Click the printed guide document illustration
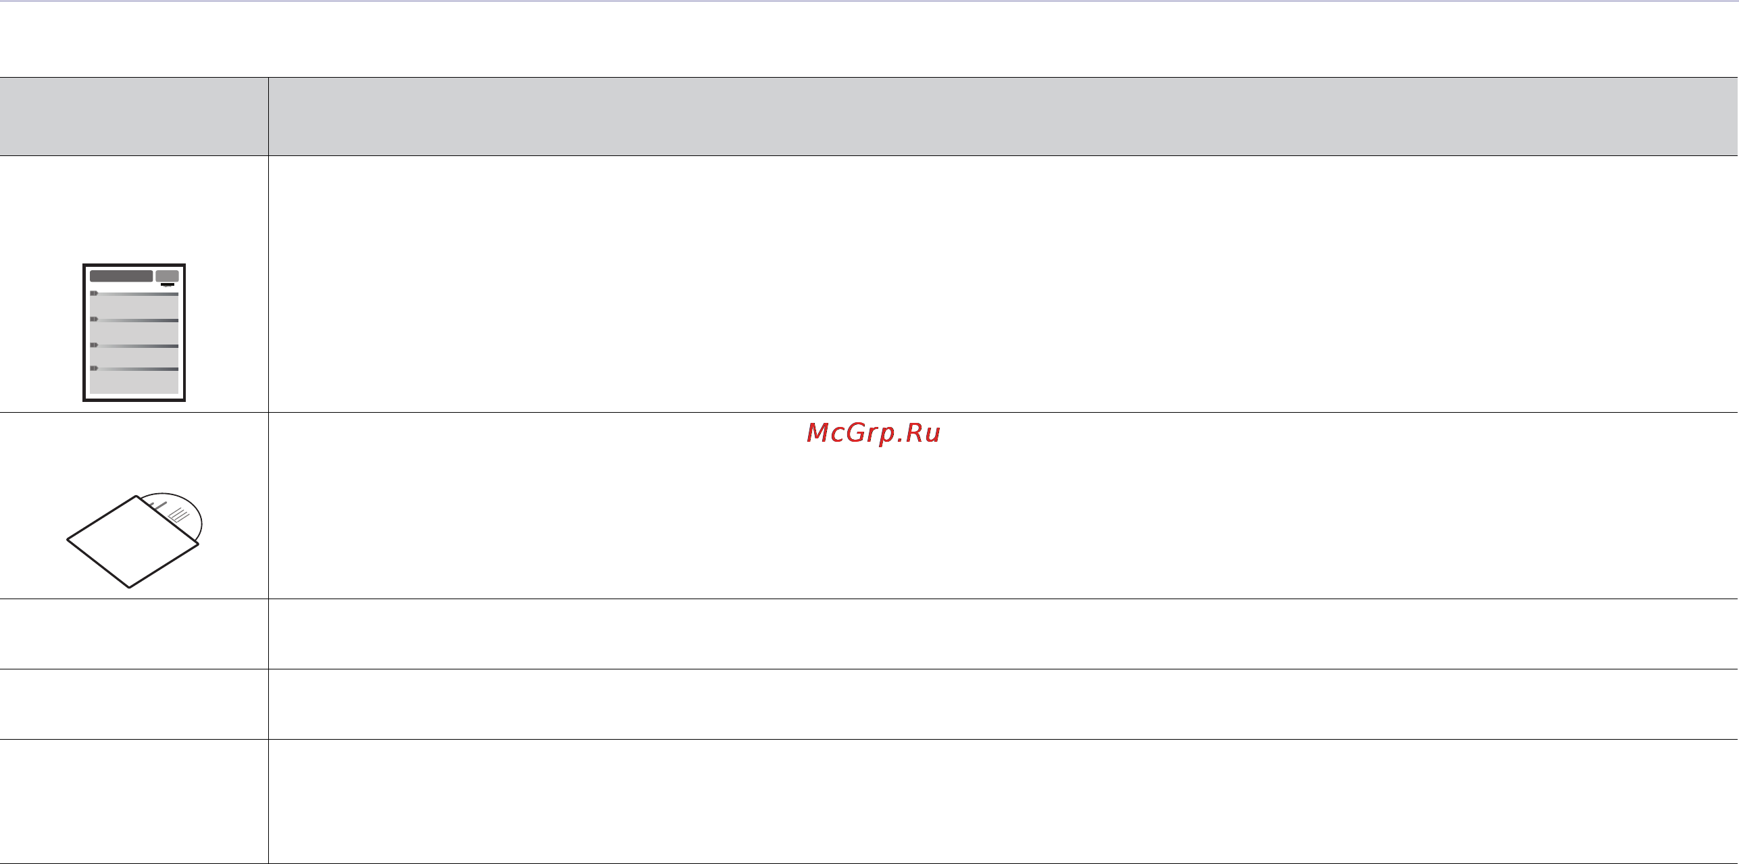Image resolution: width=1739 pixels, height=864 pixels. tap(134, 332)
